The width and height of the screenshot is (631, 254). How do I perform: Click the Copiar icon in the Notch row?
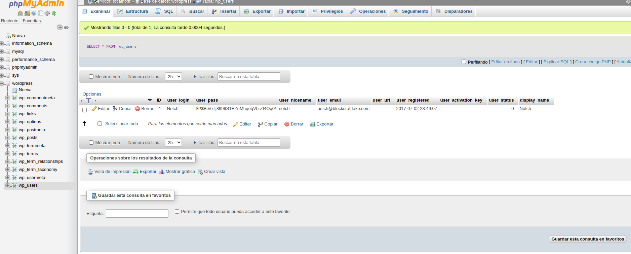pos(115,109)
